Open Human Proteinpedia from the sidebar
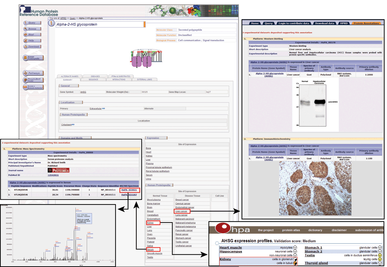The height and width of the screenshot is (267, 387). pos(33,58)
